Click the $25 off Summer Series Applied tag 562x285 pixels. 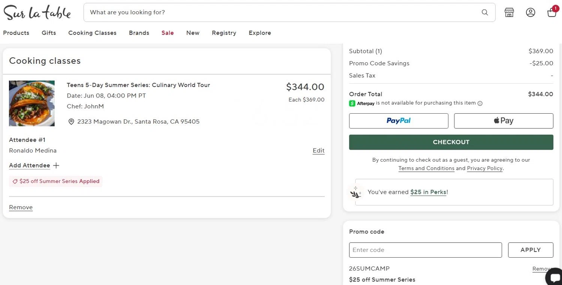point(56,181)
